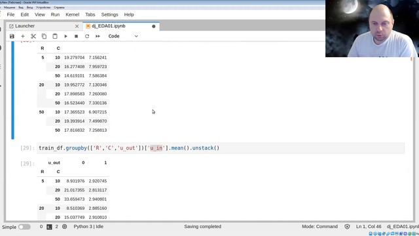Open the Kernel menu
419x236 pixels.
[x=73, y=14]
